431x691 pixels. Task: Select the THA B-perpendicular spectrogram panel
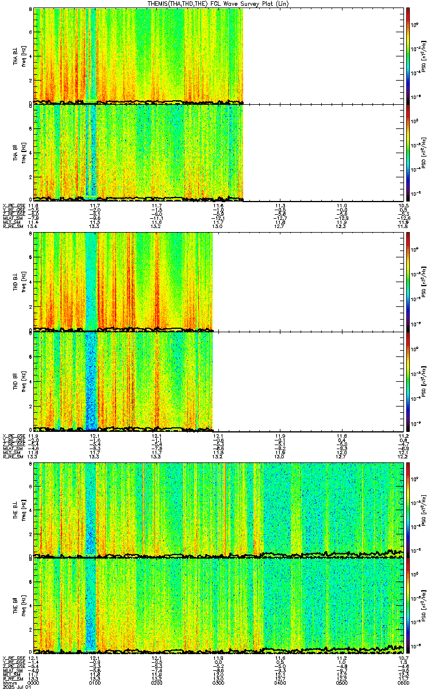tap(218, 56)
